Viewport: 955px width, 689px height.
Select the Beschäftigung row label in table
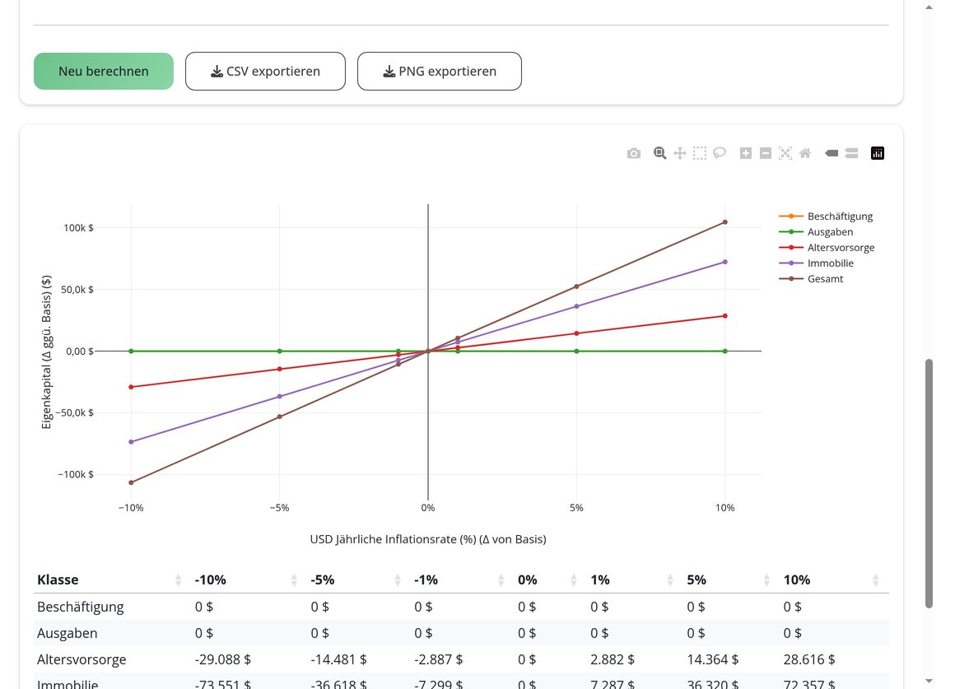pos(81,607)
